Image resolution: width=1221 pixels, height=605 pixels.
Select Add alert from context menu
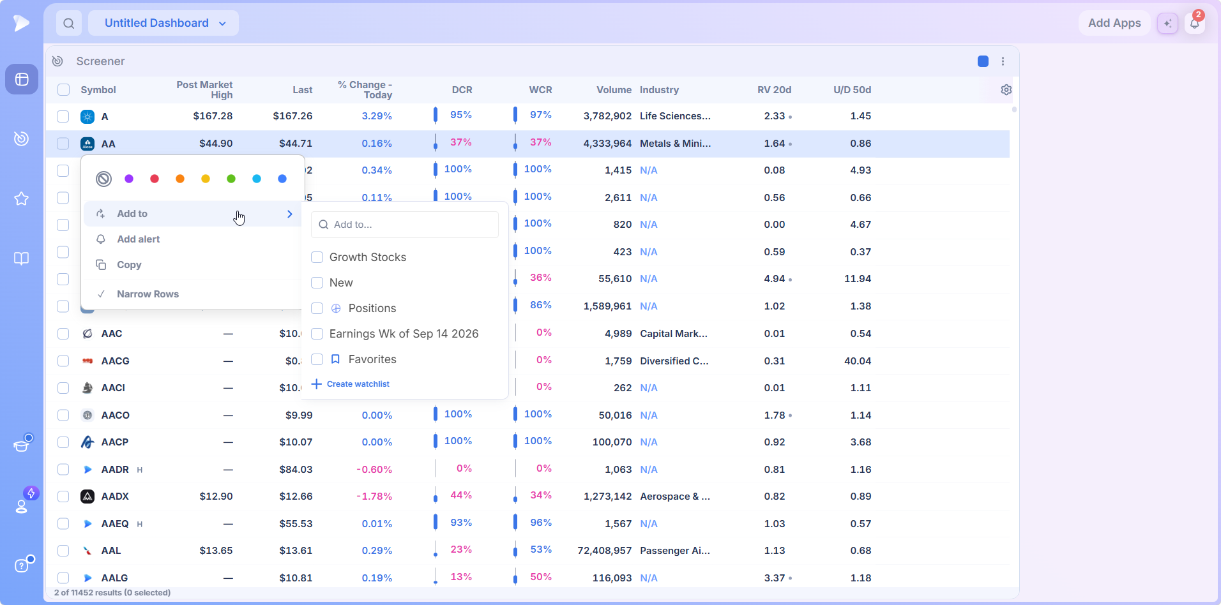pyautogui.click(x=192, y=239)
